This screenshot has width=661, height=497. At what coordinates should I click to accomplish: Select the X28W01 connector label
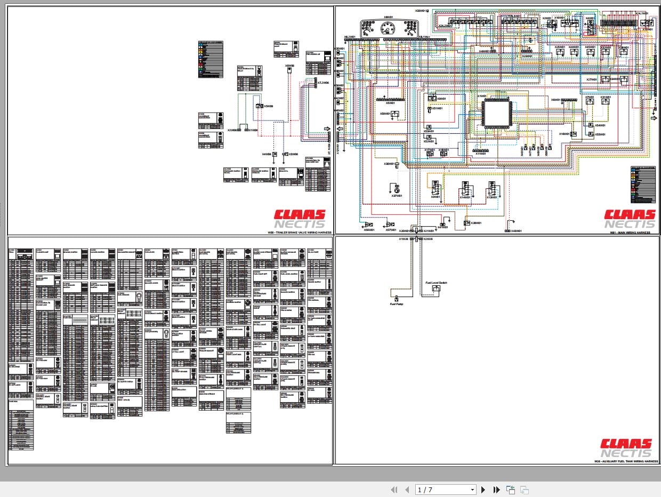click(476, 223)
